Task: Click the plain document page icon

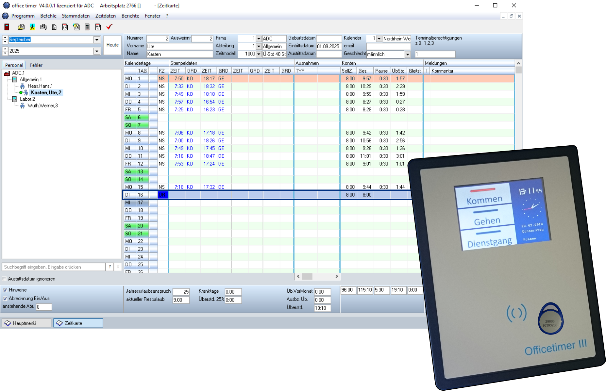Action: (x=54, y=27)
